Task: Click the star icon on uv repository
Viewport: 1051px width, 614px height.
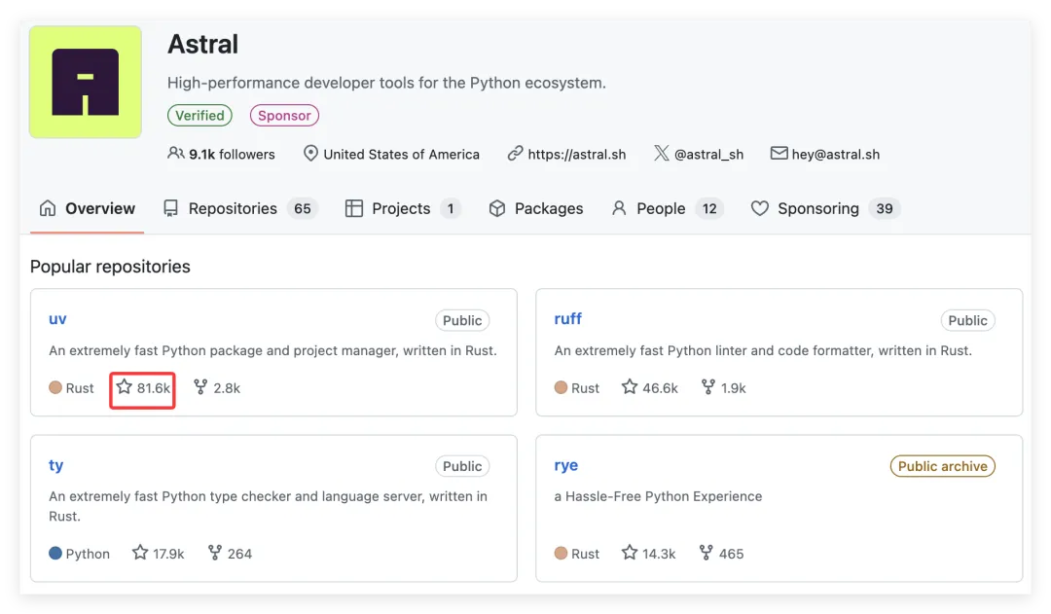Action: pyautogui.click(x=124, y=387)
